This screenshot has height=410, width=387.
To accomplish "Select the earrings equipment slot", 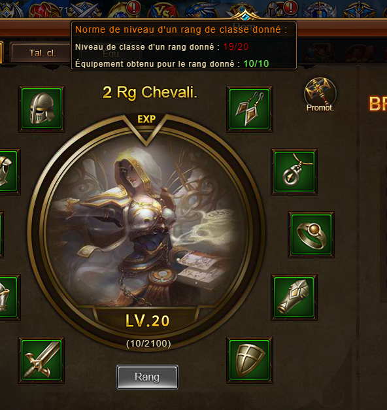I will pos(250,109).
